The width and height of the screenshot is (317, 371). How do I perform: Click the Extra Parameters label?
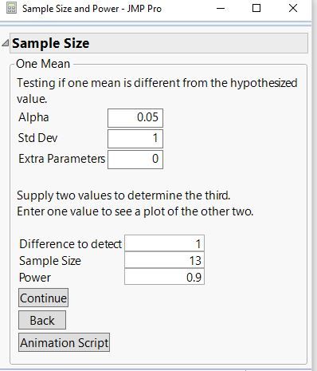pos(62,159)
